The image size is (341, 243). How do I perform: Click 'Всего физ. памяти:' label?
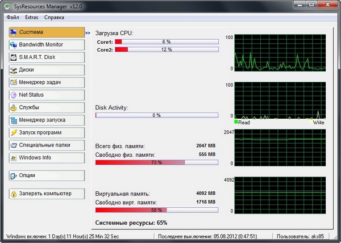click(120, 146)
